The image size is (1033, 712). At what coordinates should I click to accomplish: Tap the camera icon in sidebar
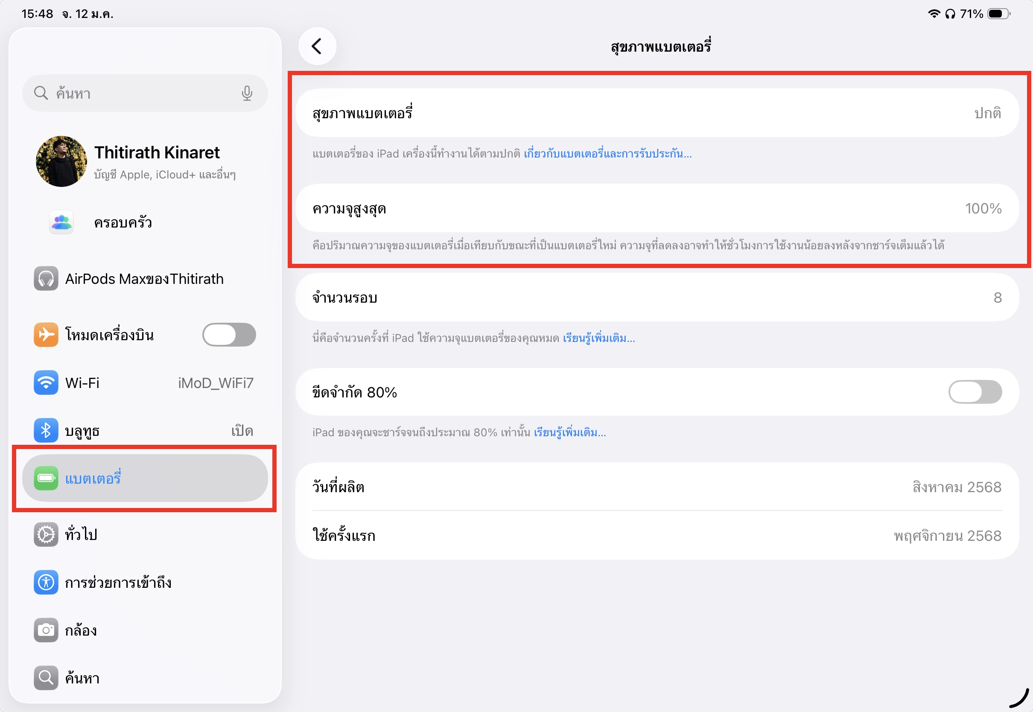[46, 630]
